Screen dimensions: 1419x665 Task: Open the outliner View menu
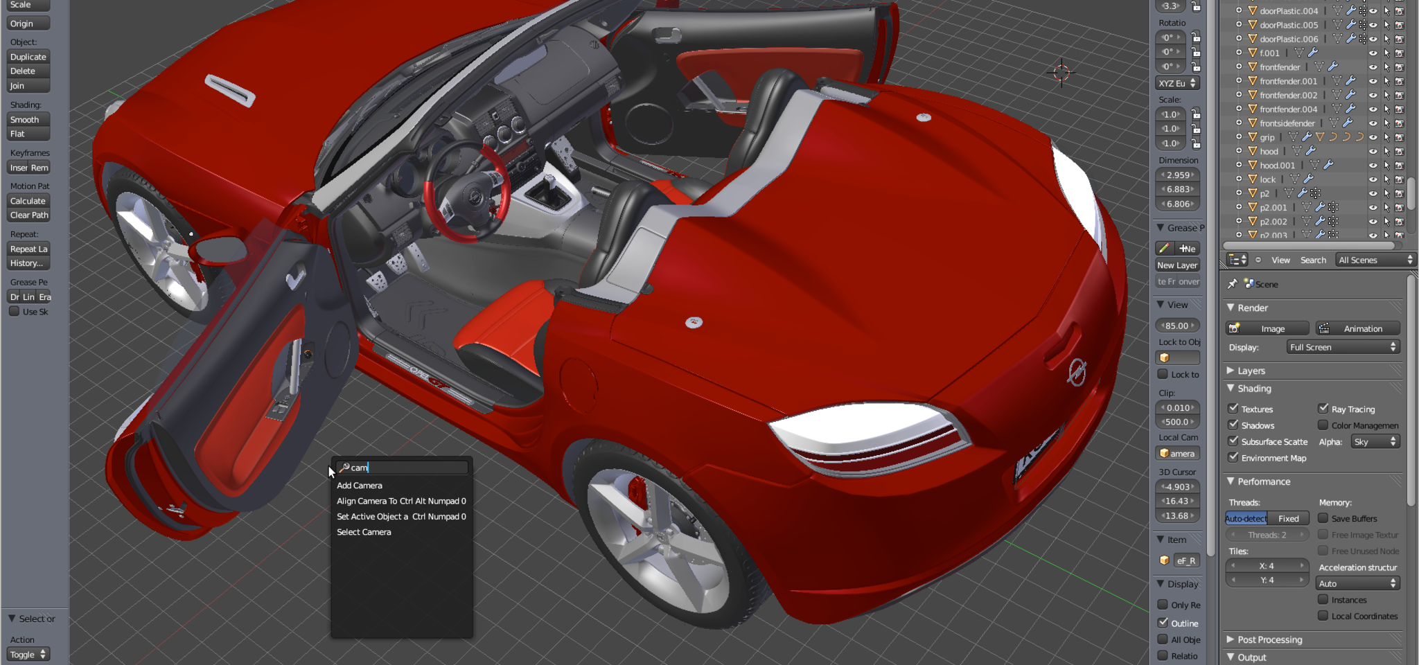coord(1280,260)
